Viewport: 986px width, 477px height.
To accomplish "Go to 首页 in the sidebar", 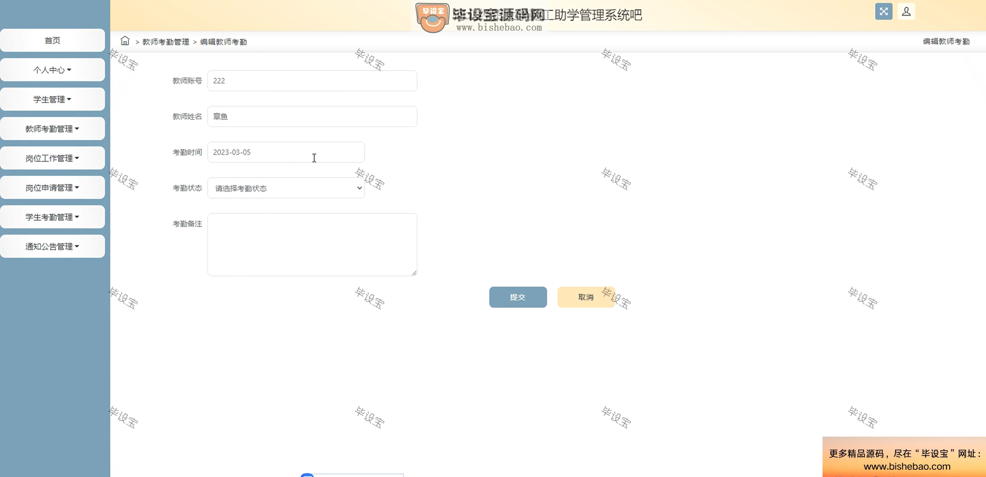I will [x=52, y=40].
